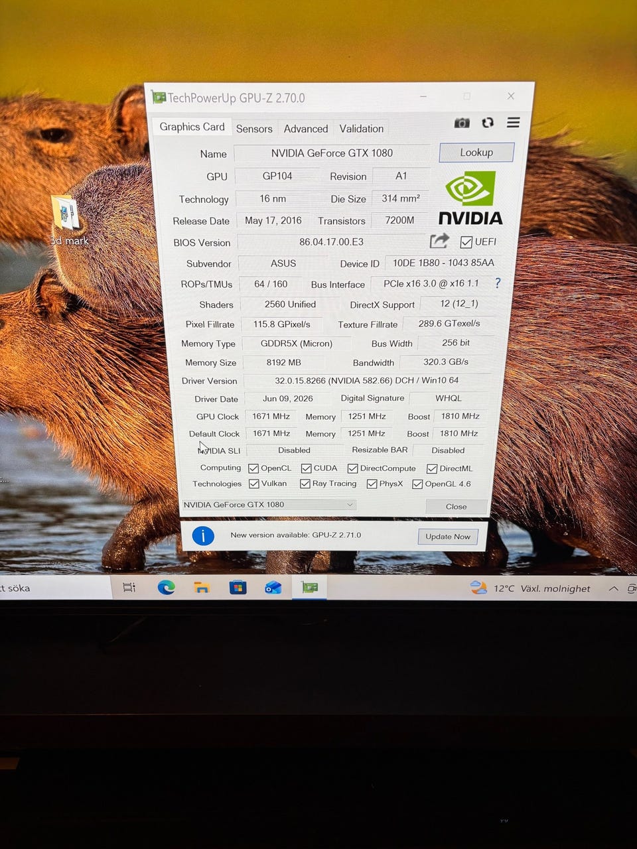Click the BIOS share/export arrow icon
Viewport: 637px width, 849px height.
[439, 241]
